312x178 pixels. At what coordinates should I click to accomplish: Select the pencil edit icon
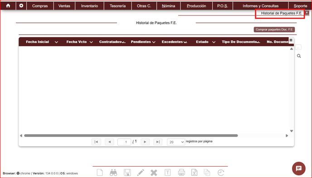point(141,173)
